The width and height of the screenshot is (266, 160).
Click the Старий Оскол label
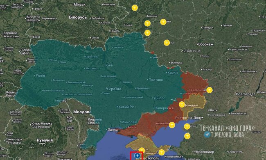point(192,51)
